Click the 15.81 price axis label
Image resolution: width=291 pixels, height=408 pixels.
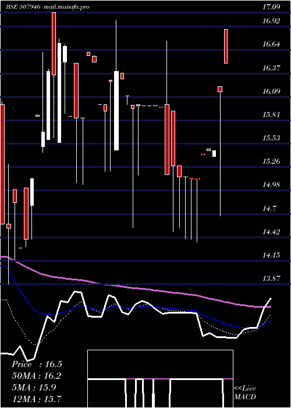[x=271, y=114]
